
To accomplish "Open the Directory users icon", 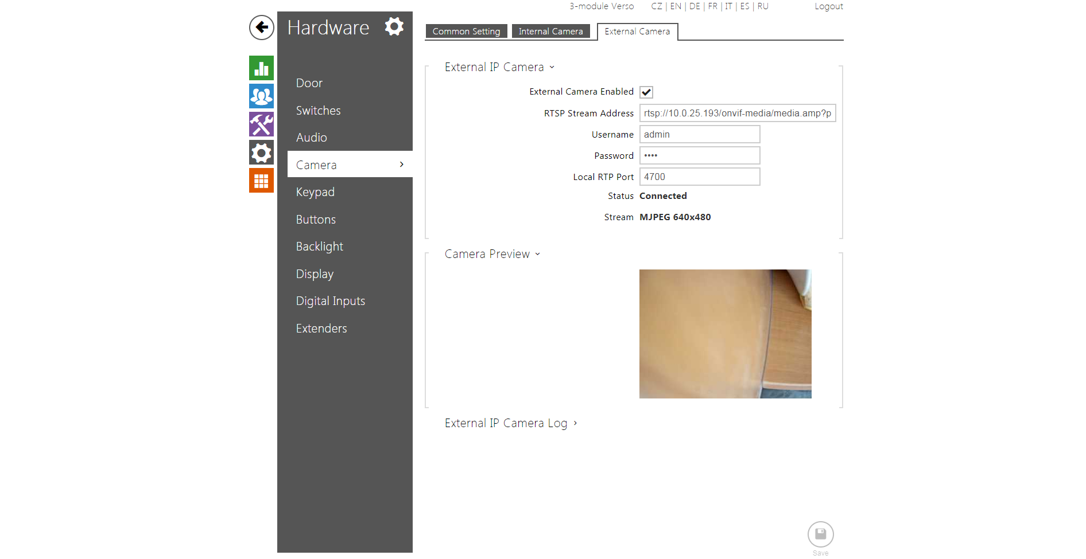I will (261, 96).
